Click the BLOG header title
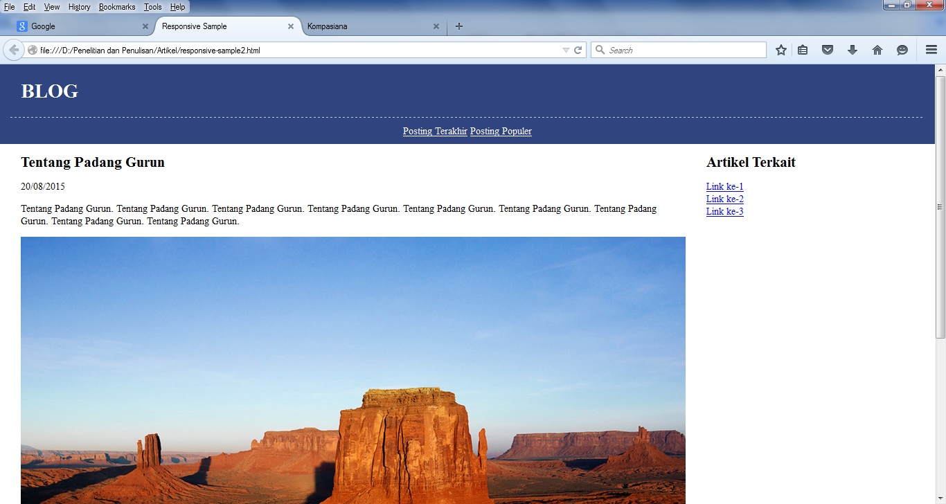This screenshot has height=504, width=946. (50, 91)
